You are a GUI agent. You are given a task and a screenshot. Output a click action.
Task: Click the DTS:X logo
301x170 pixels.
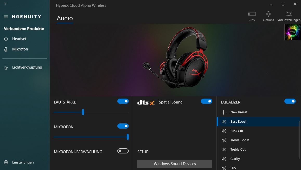(146, 102)
